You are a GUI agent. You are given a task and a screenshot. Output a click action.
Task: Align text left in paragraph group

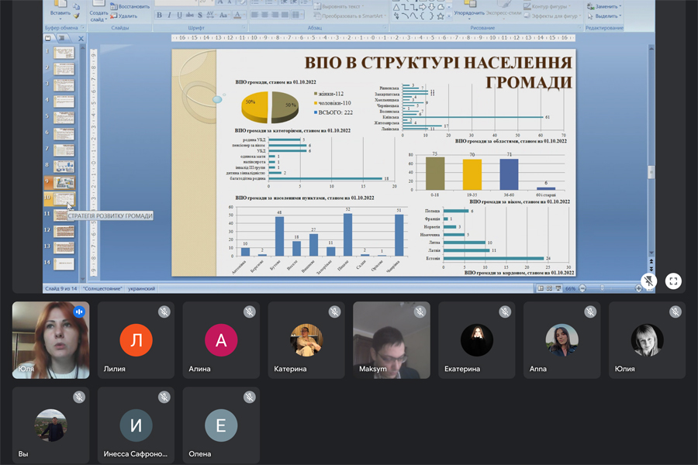coord(255,15)
